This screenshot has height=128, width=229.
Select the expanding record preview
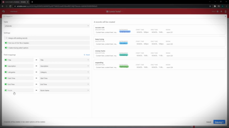tap(159, 65)
